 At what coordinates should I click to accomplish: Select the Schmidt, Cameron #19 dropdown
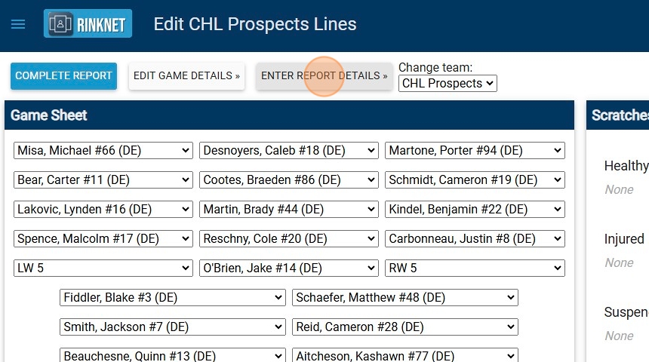pyautogui.click(x=474, y=180)
